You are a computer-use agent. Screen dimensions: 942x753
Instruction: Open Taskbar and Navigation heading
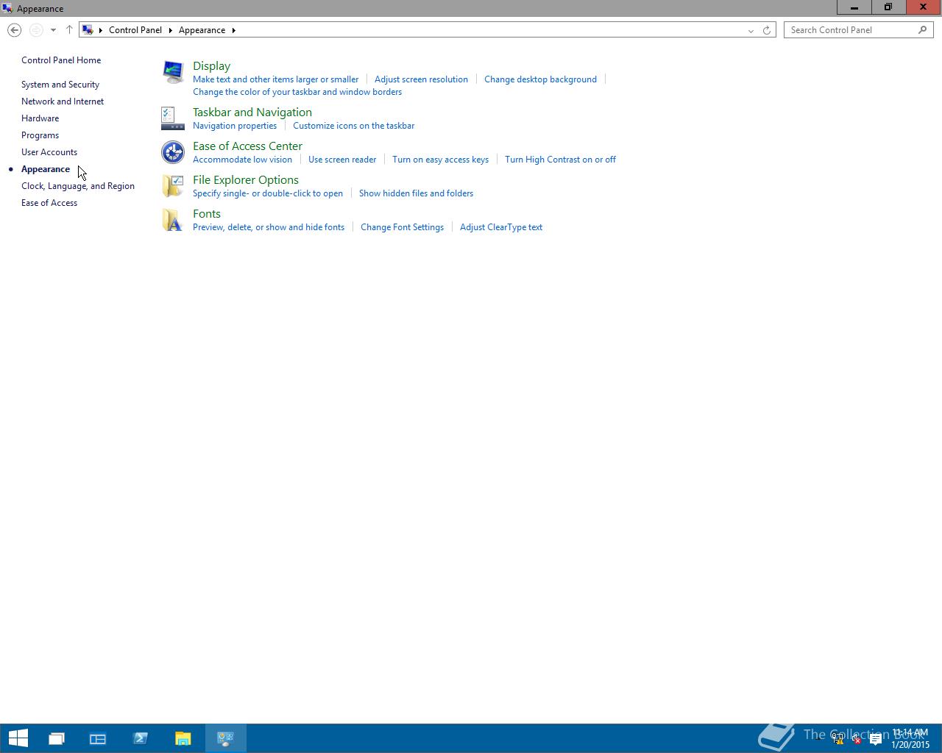252,113
